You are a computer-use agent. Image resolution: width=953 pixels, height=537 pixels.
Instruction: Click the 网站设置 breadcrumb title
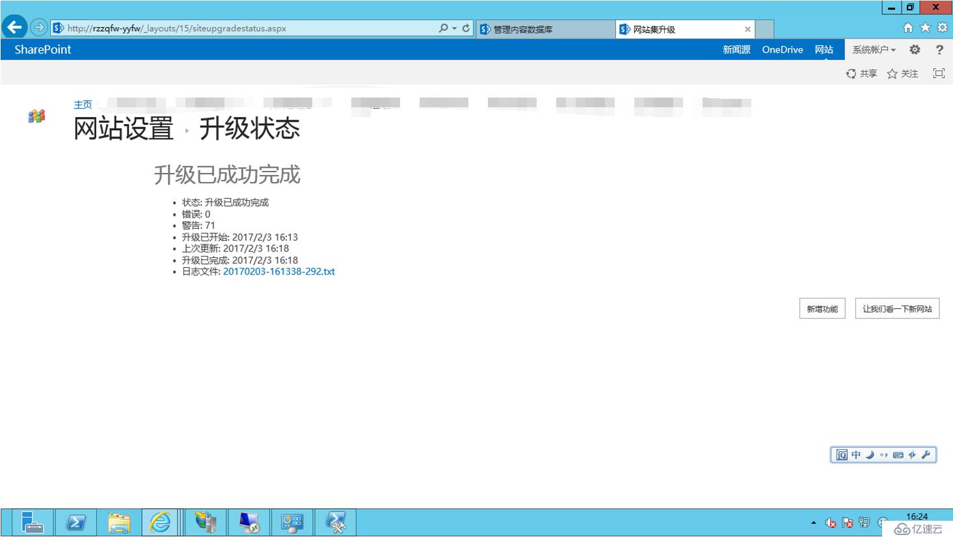124,129
